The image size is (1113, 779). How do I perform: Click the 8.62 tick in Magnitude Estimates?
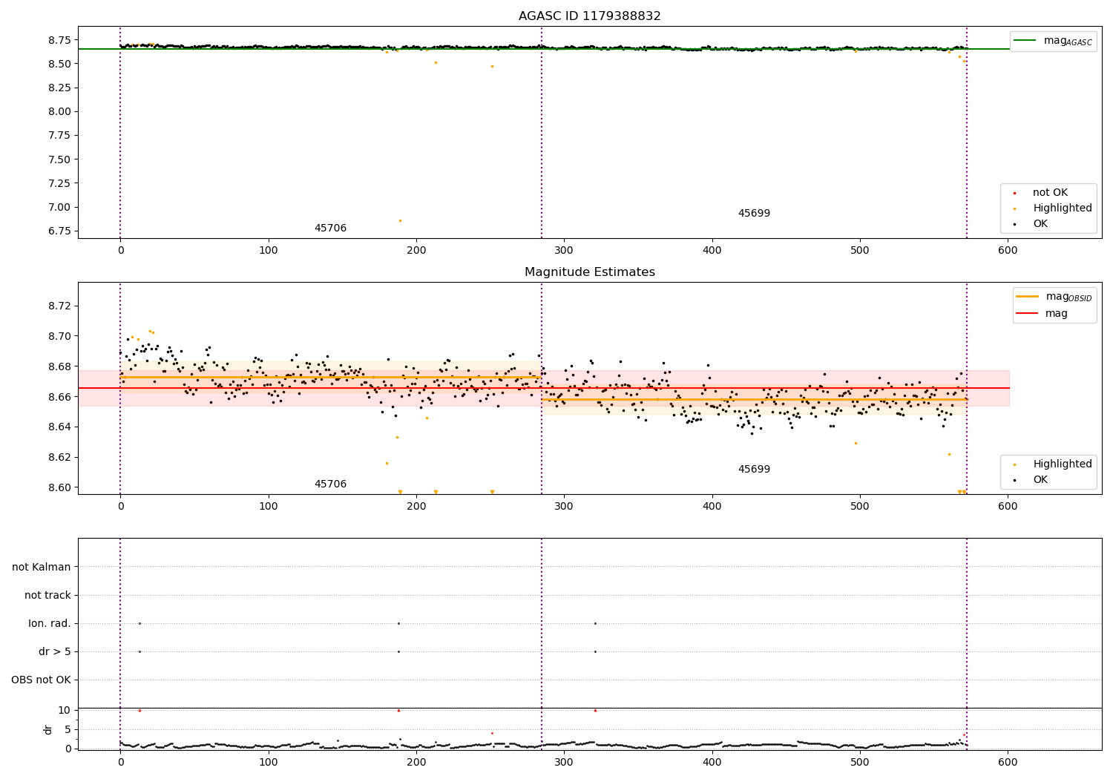[59, 457]
